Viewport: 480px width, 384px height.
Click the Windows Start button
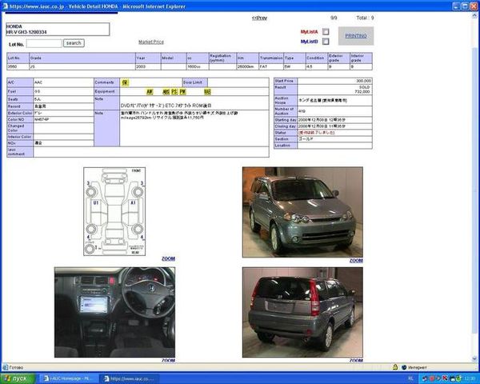tap(18, 378)
